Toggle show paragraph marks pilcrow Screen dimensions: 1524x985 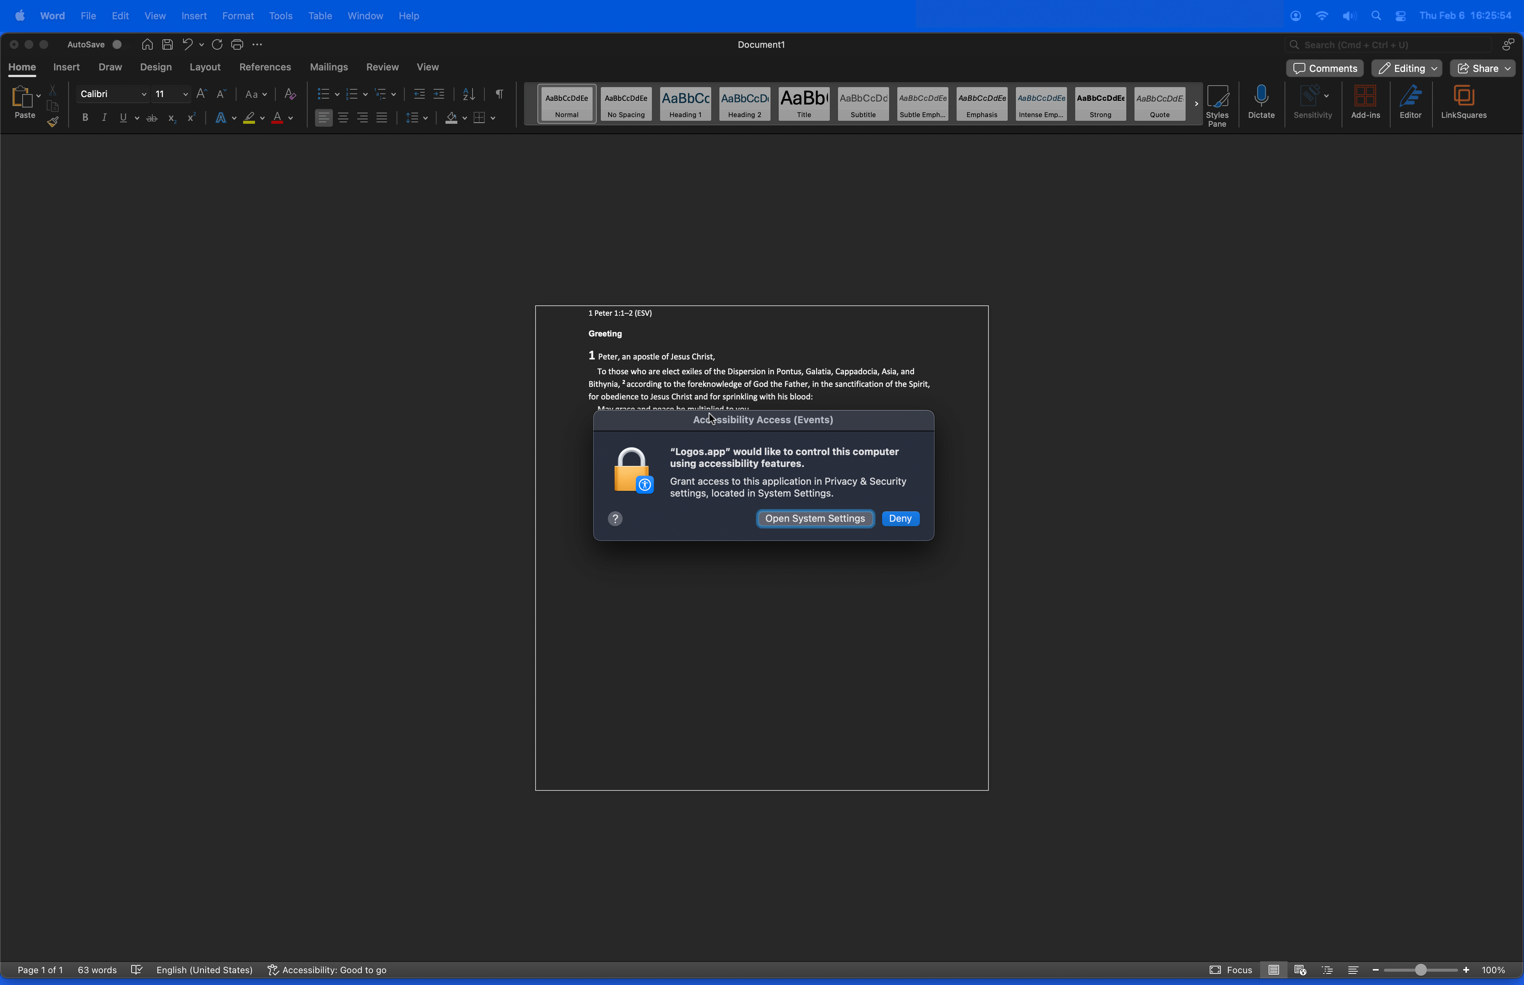(x=500, y=94)
